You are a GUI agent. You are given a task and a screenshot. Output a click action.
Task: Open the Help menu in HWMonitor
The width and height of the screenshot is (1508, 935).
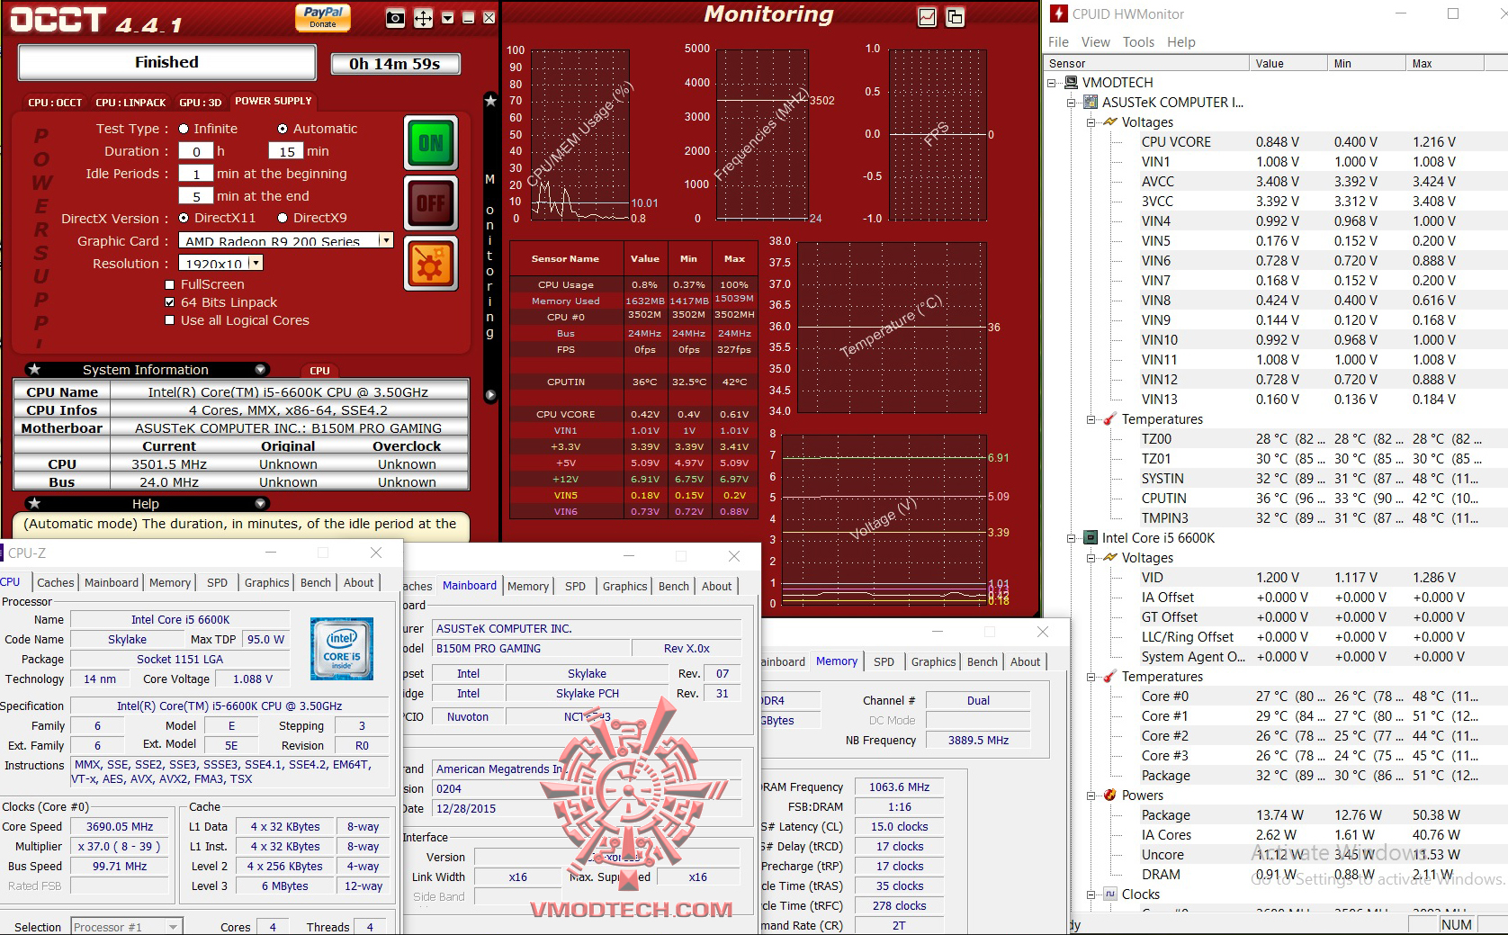(1180, 42)
